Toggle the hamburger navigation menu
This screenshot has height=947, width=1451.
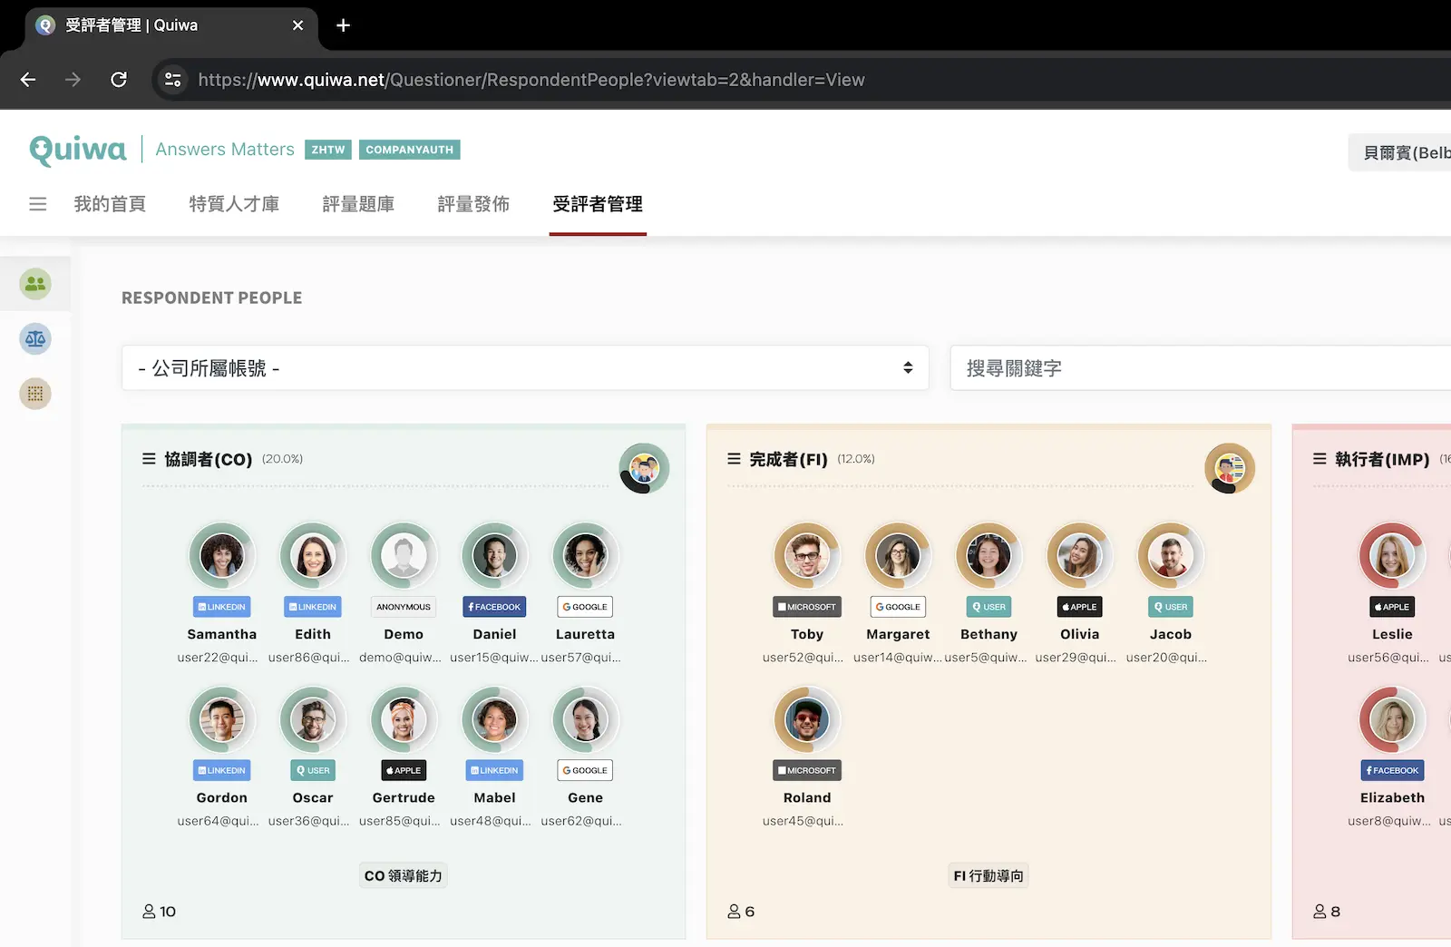pyautogui.click(x=38, y=204)
